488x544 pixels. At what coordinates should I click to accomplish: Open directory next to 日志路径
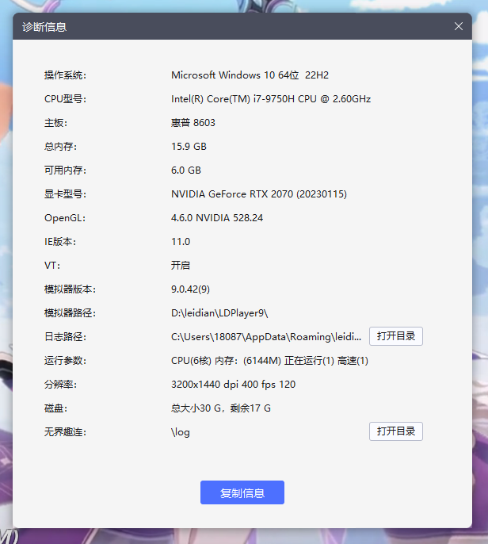pyautogui.click(x=395, y=336)
